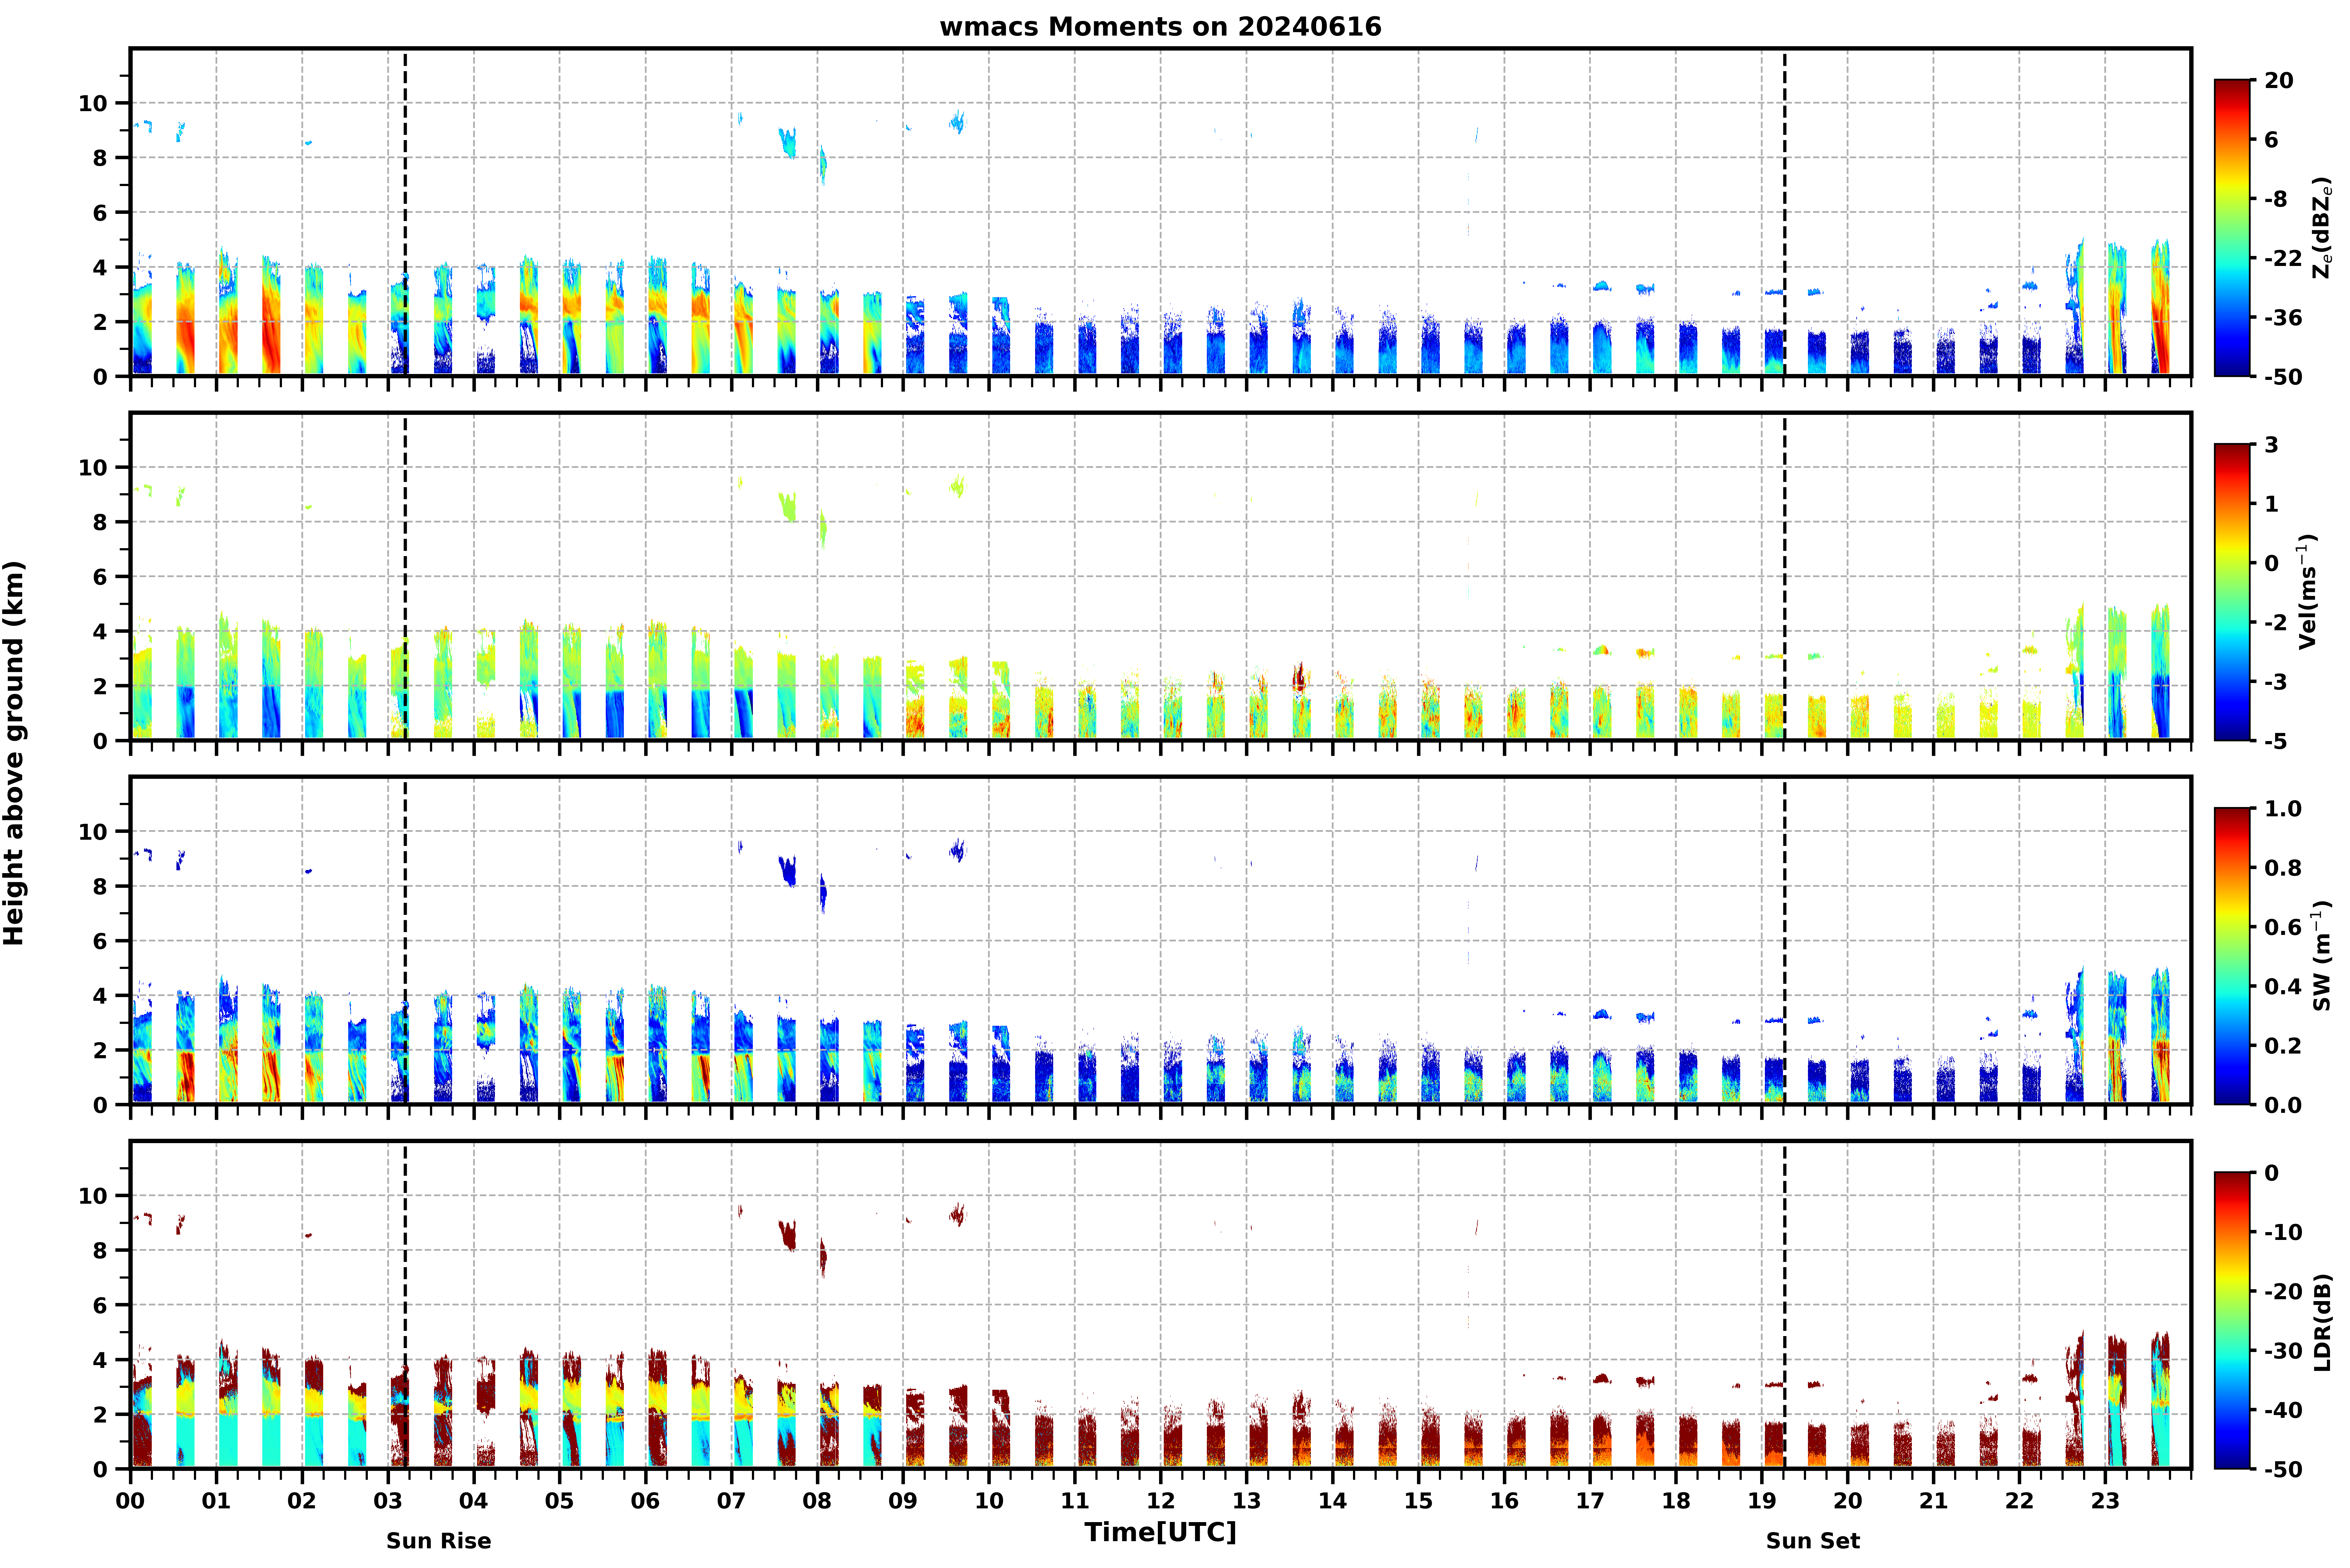Click the 12 hour tick label
Image resolution: width=2350 pixels, height=1568 pixels.
1160,1501
